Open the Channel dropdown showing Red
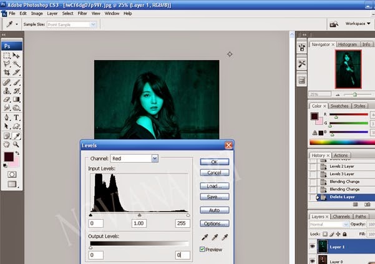This screenshot has width=375, height=264. [134, 159]
